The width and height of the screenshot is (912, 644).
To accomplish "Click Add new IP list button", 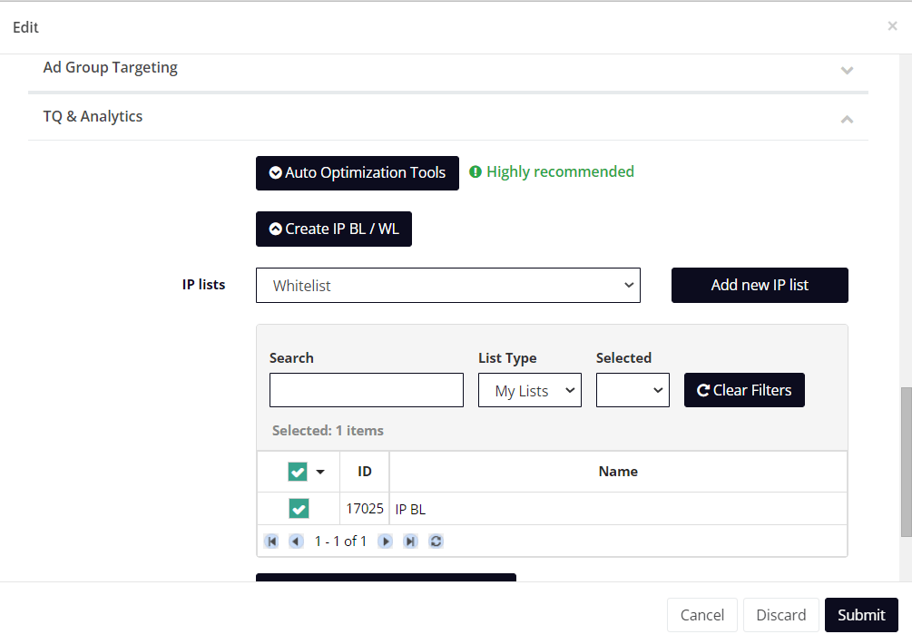I will tap(760, 286).
